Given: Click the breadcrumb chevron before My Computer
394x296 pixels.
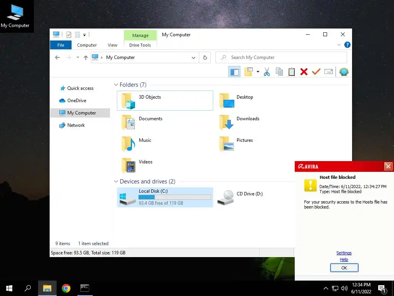Looking at the screenshot, I should pyautogui.click(x=102, y=58).
